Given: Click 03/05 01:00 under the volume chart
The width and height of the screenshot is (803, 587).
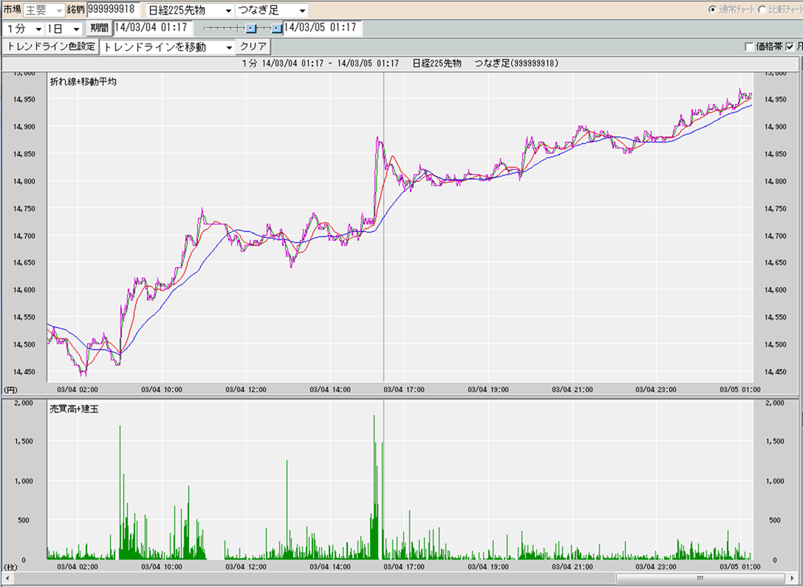Looking at the screenshot, I should (740, 567).
